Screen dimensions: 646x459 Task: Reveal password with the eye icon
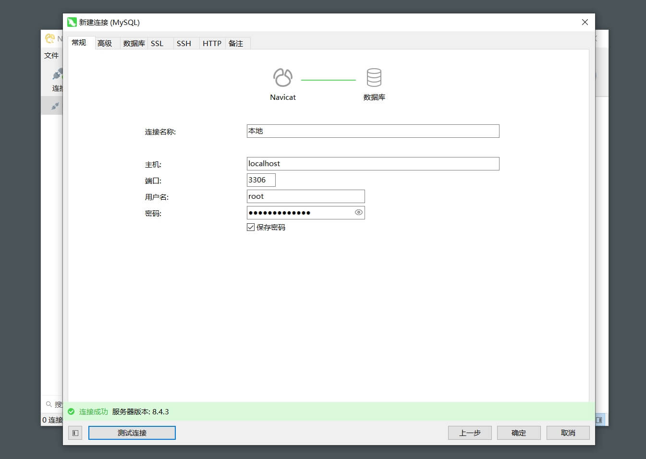coord(358,212)
